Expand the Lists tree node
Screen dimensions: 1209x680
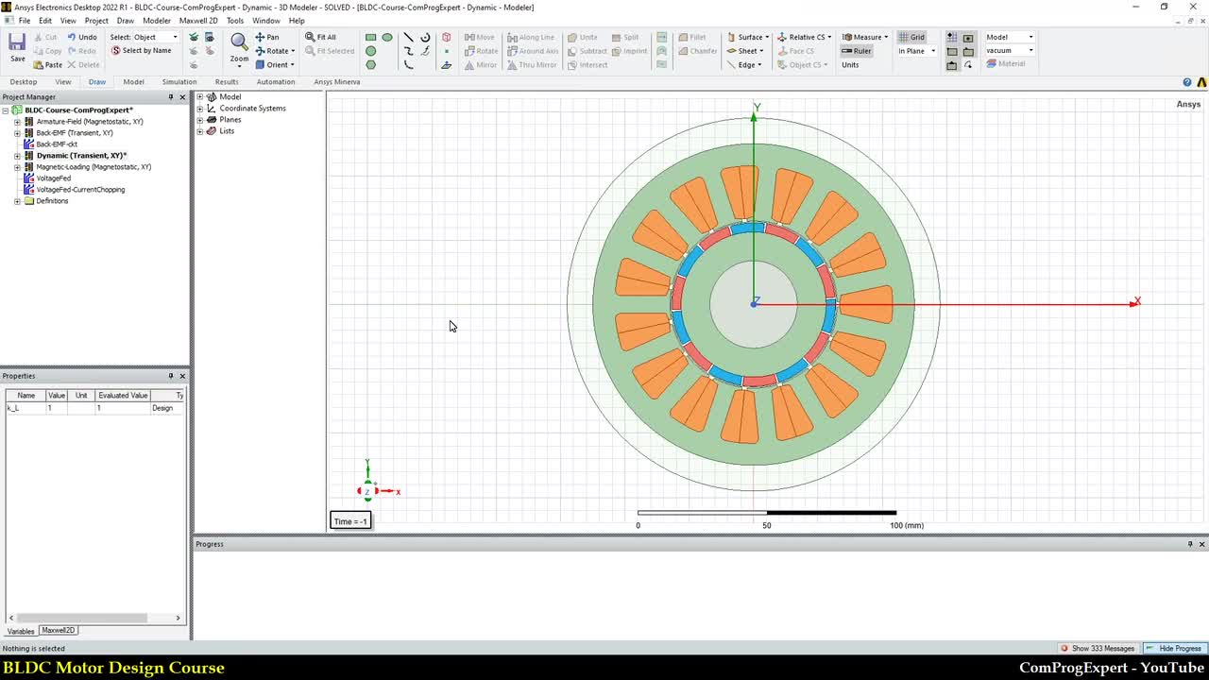coord(200,131)
